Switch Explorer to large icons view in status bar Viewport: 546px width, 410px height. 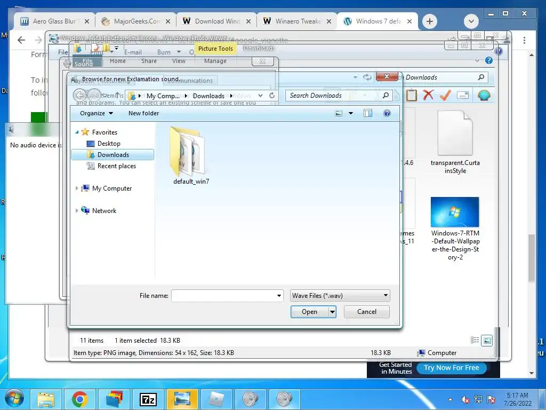(x=487, y=341)
